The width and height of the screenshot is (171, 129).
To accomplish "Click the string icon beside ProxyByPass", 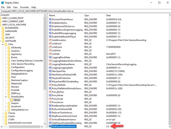I will (x=50, y=92).
